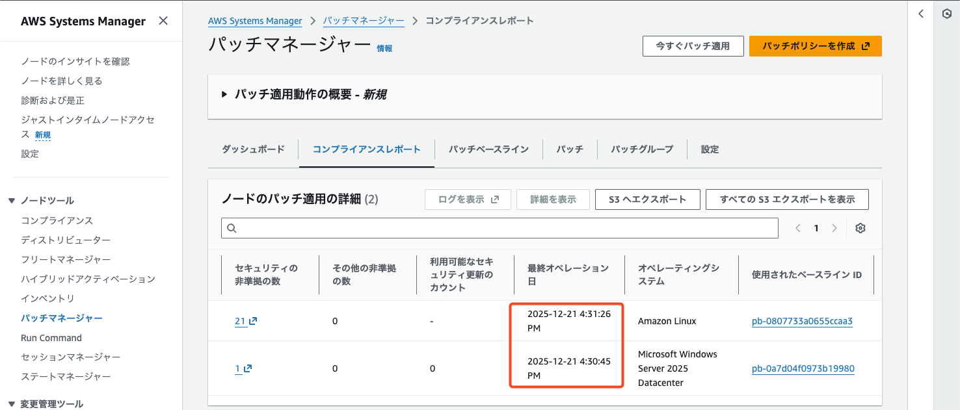Open external link icon next to 21
The height and width of the screenshot is (410, 960).
(253, 321)
